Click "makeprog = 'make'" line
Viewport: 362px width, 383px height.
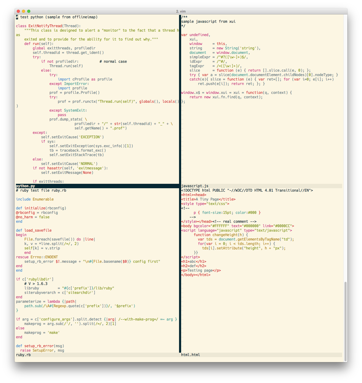pos(42,333)
